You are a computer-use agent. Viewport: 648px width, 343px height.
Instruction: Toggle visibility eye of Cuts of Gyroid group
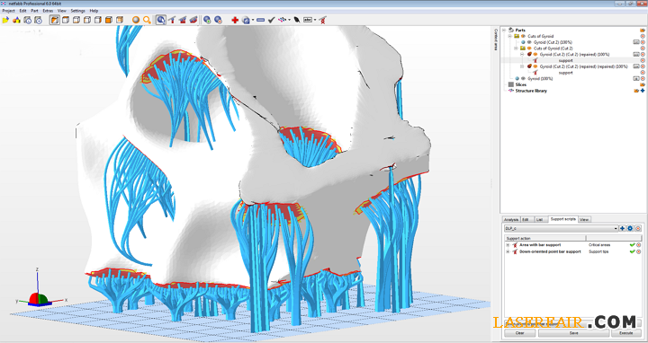point(523,36)
